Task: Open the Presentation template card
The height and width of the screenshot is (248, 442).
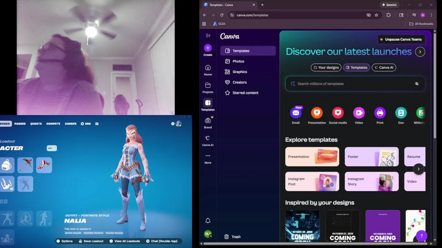Action: point(312,157)
